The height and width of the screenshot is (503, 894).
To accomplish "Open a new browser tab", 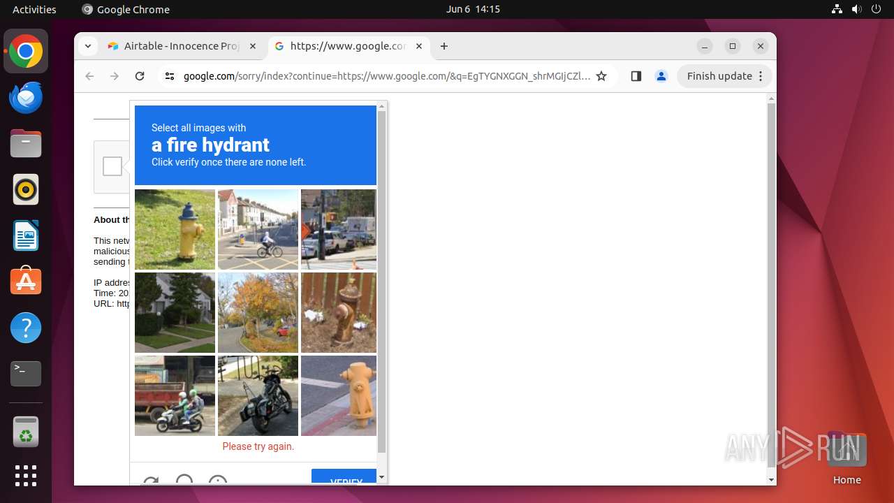I will tap(444, 46).
